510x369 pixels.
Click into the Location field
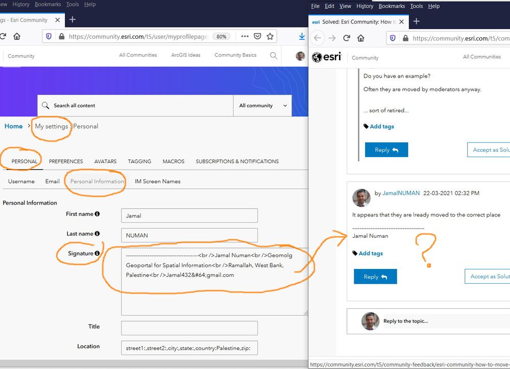(x=189, y=348)
